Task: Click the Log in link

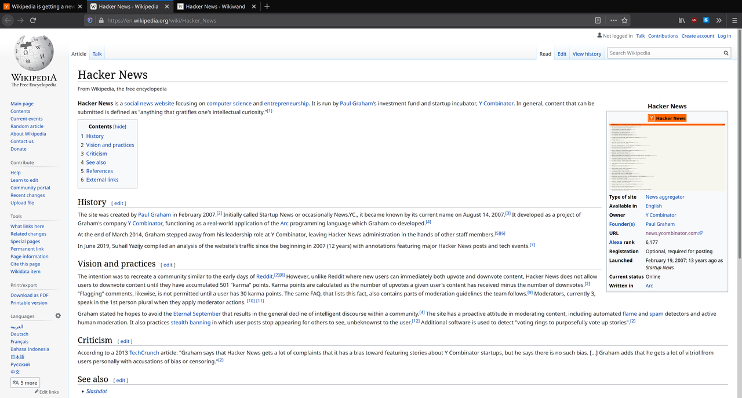Action: [x=724, y=36]
